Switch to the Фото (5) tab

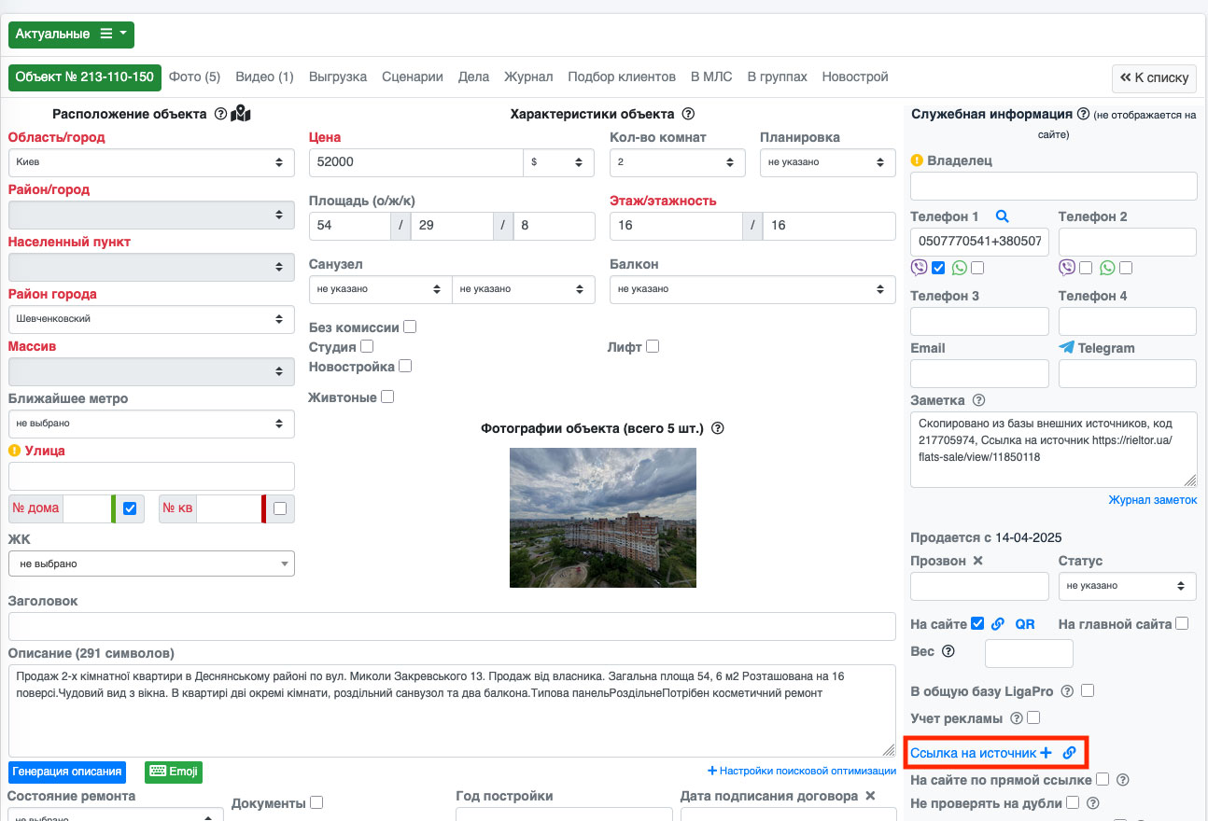pyautogui.click(x=194, y=77)
